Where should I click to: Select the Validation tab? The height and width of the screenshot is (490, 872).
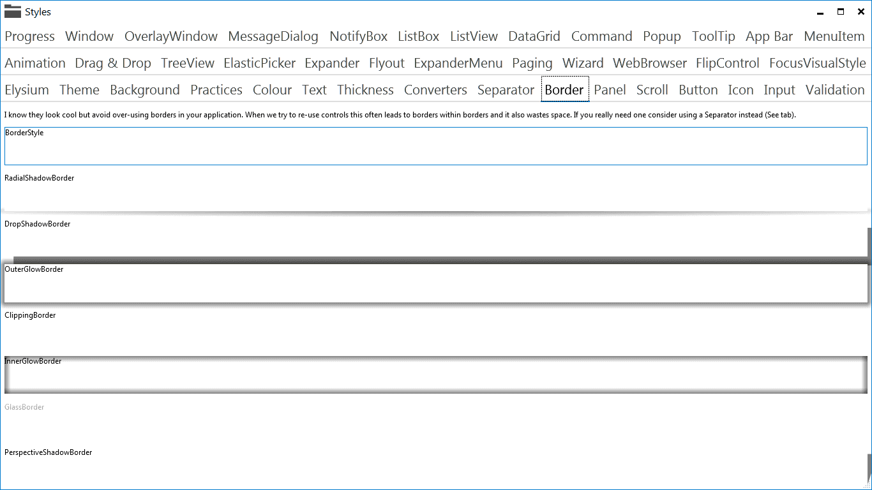coord(835,89)
